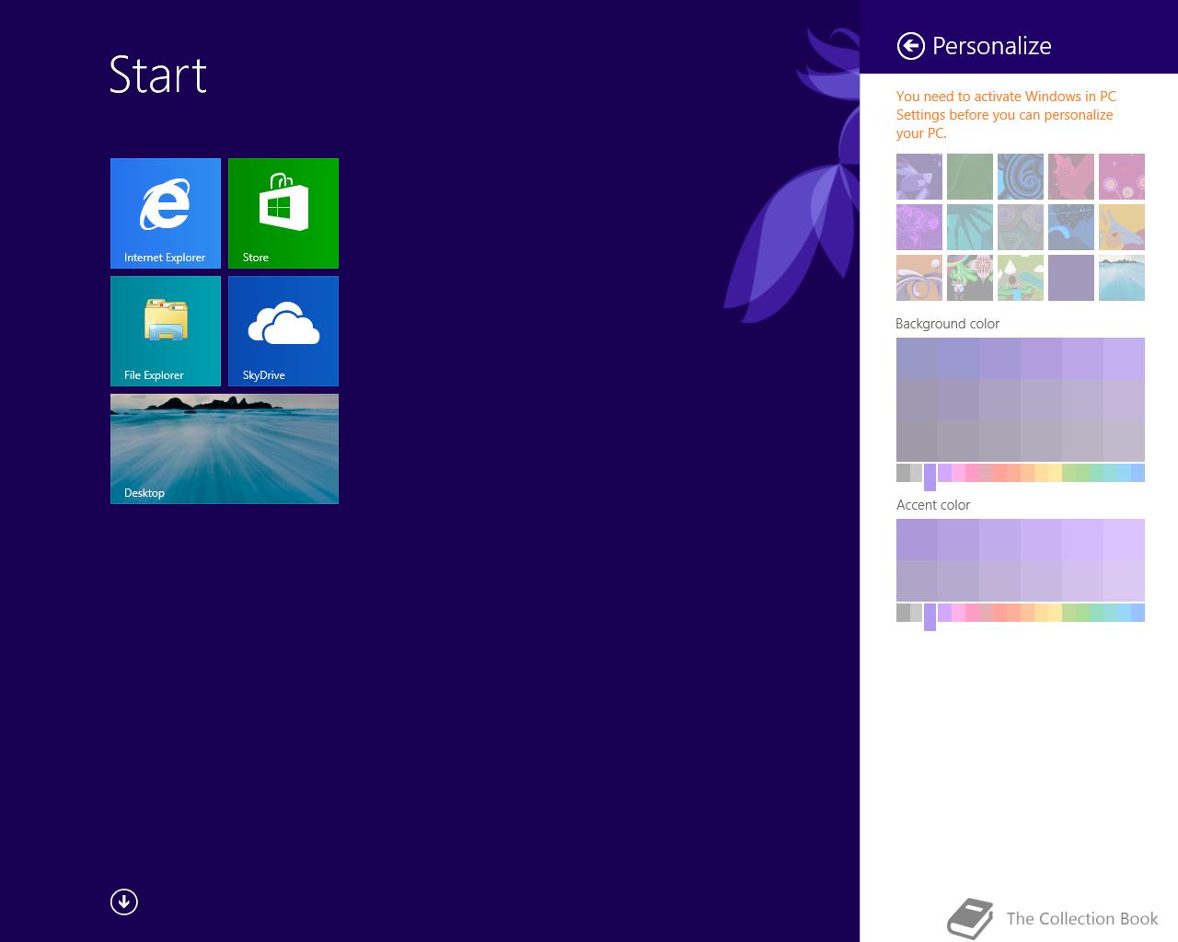Select blue hue at end of background strip
Image resolution: width=1178 pixels, height=942 pixels.
coord(1138,473)
